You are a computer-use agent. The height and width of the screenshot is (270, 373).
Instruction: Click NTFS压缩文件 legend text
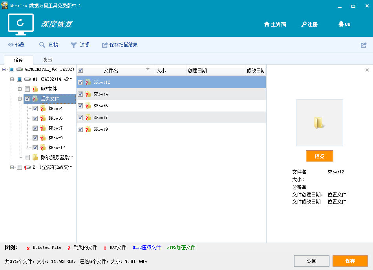[146, 247]
